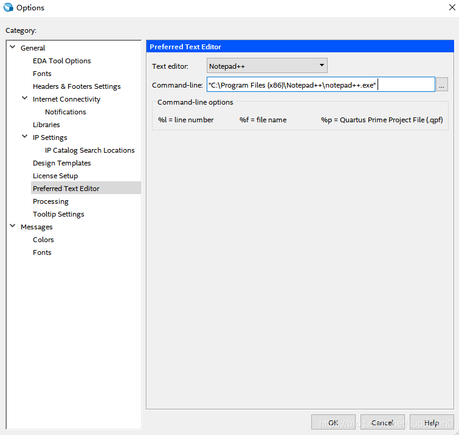Open IP Catalog Search Locations
Image resolution: width=459 pixels, height=435 pixels.
(90, 150)
